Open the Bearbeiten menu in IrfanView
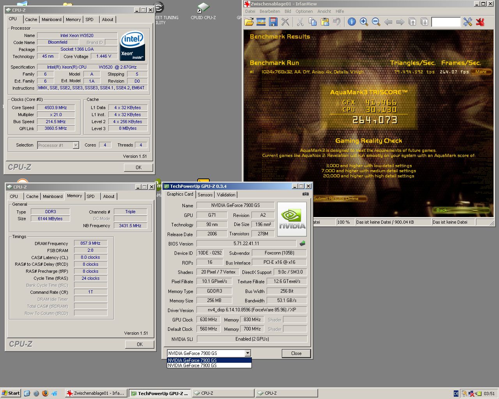Image resolution: width=499 pixels, height=399 pixels. pyautogui.click(x=270, y=11)
